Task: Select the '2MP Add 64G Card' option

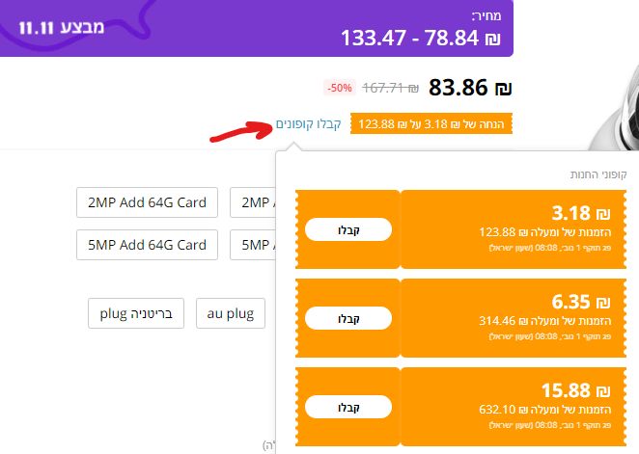Action: click(147, 202)
